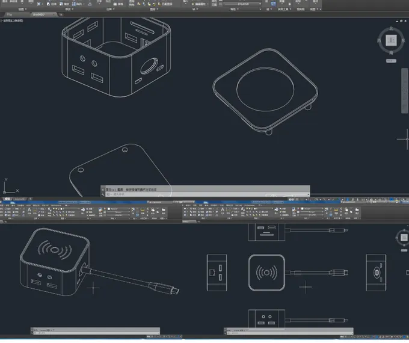This screenshot has height=343, width=409.
Task: Open the WCS dropdown below the top ViewCube
Action: coord(391,61)
